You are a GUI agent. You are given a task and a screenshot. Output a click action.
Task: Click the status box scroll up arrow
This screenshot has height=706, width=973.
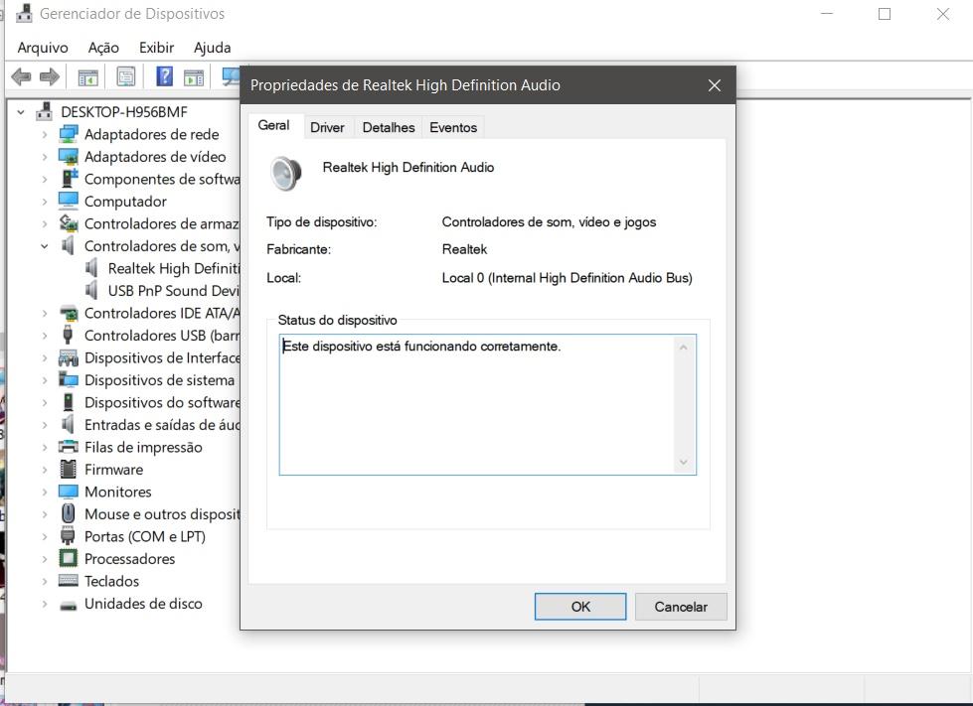coord(683,348)
